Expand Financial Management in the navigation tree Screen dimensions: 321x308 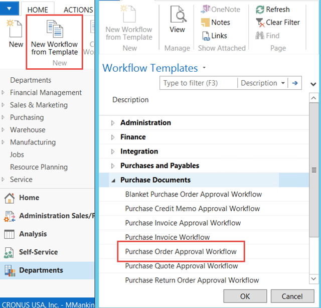point(3,93)
